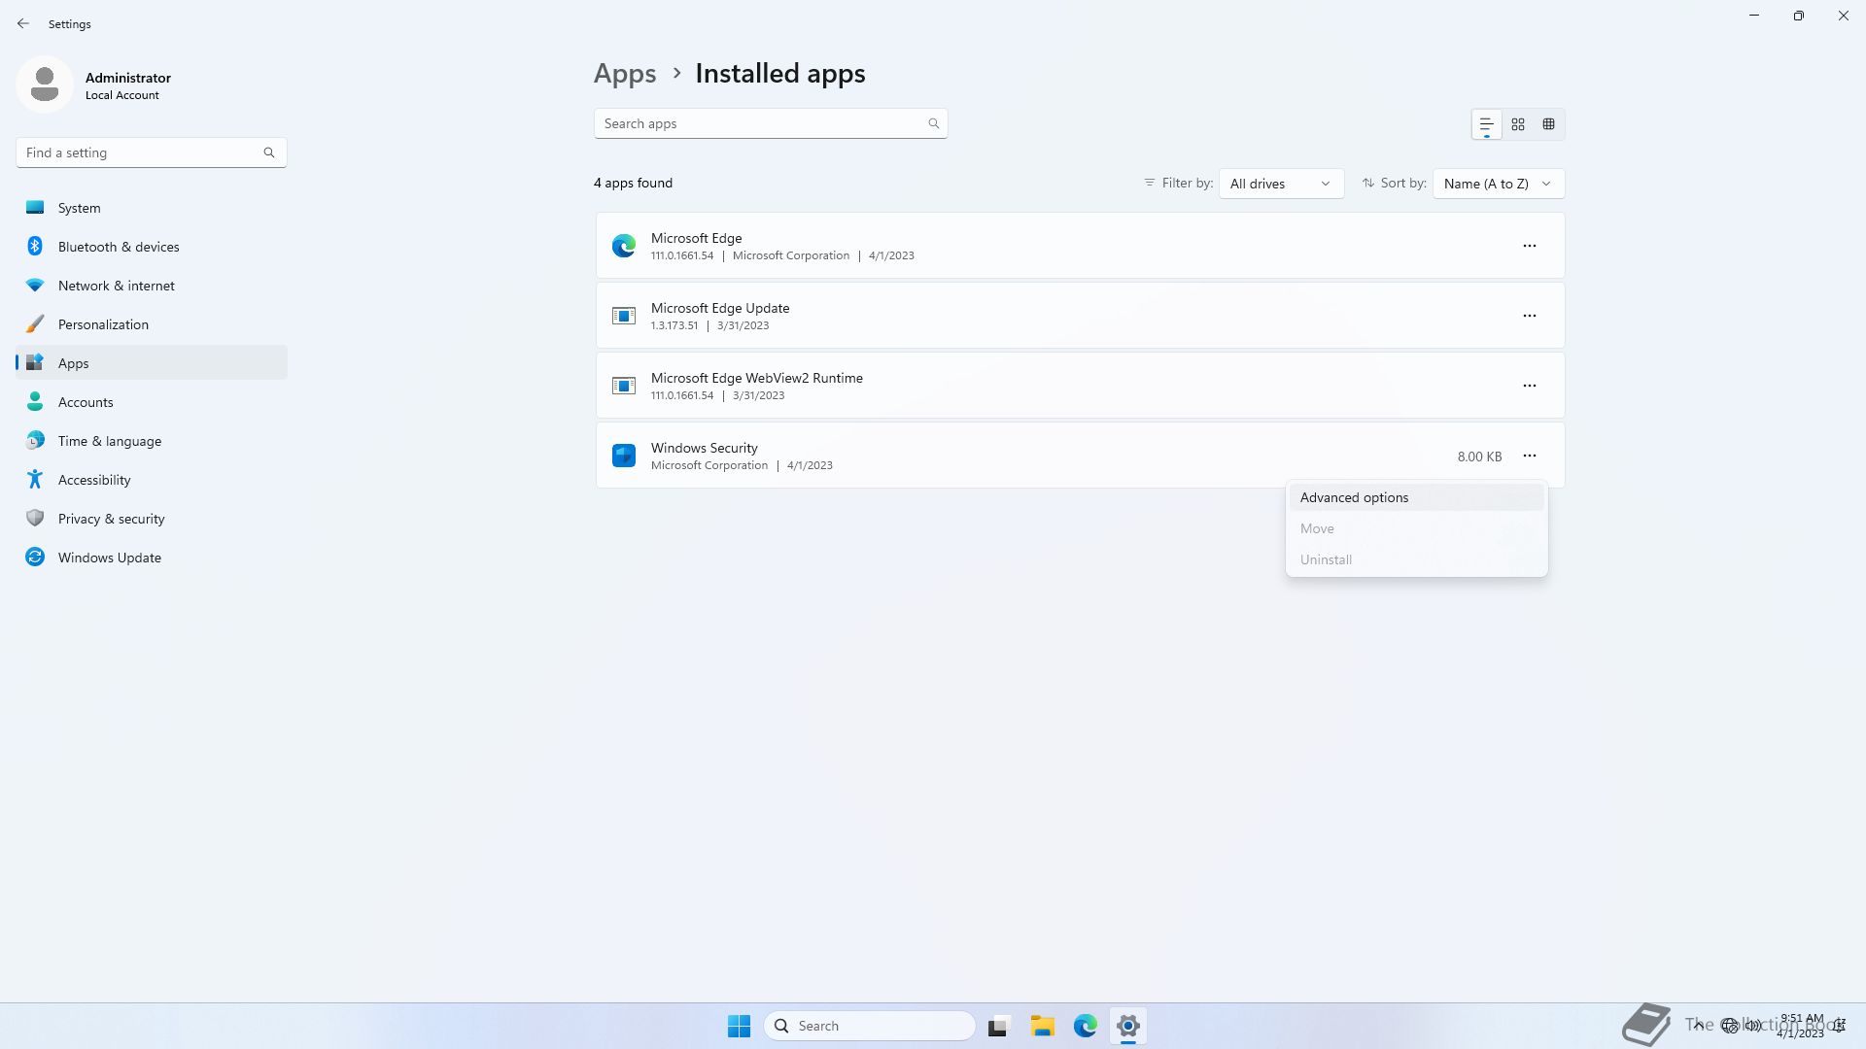Open Windows Update settings section

coord(109,558)
